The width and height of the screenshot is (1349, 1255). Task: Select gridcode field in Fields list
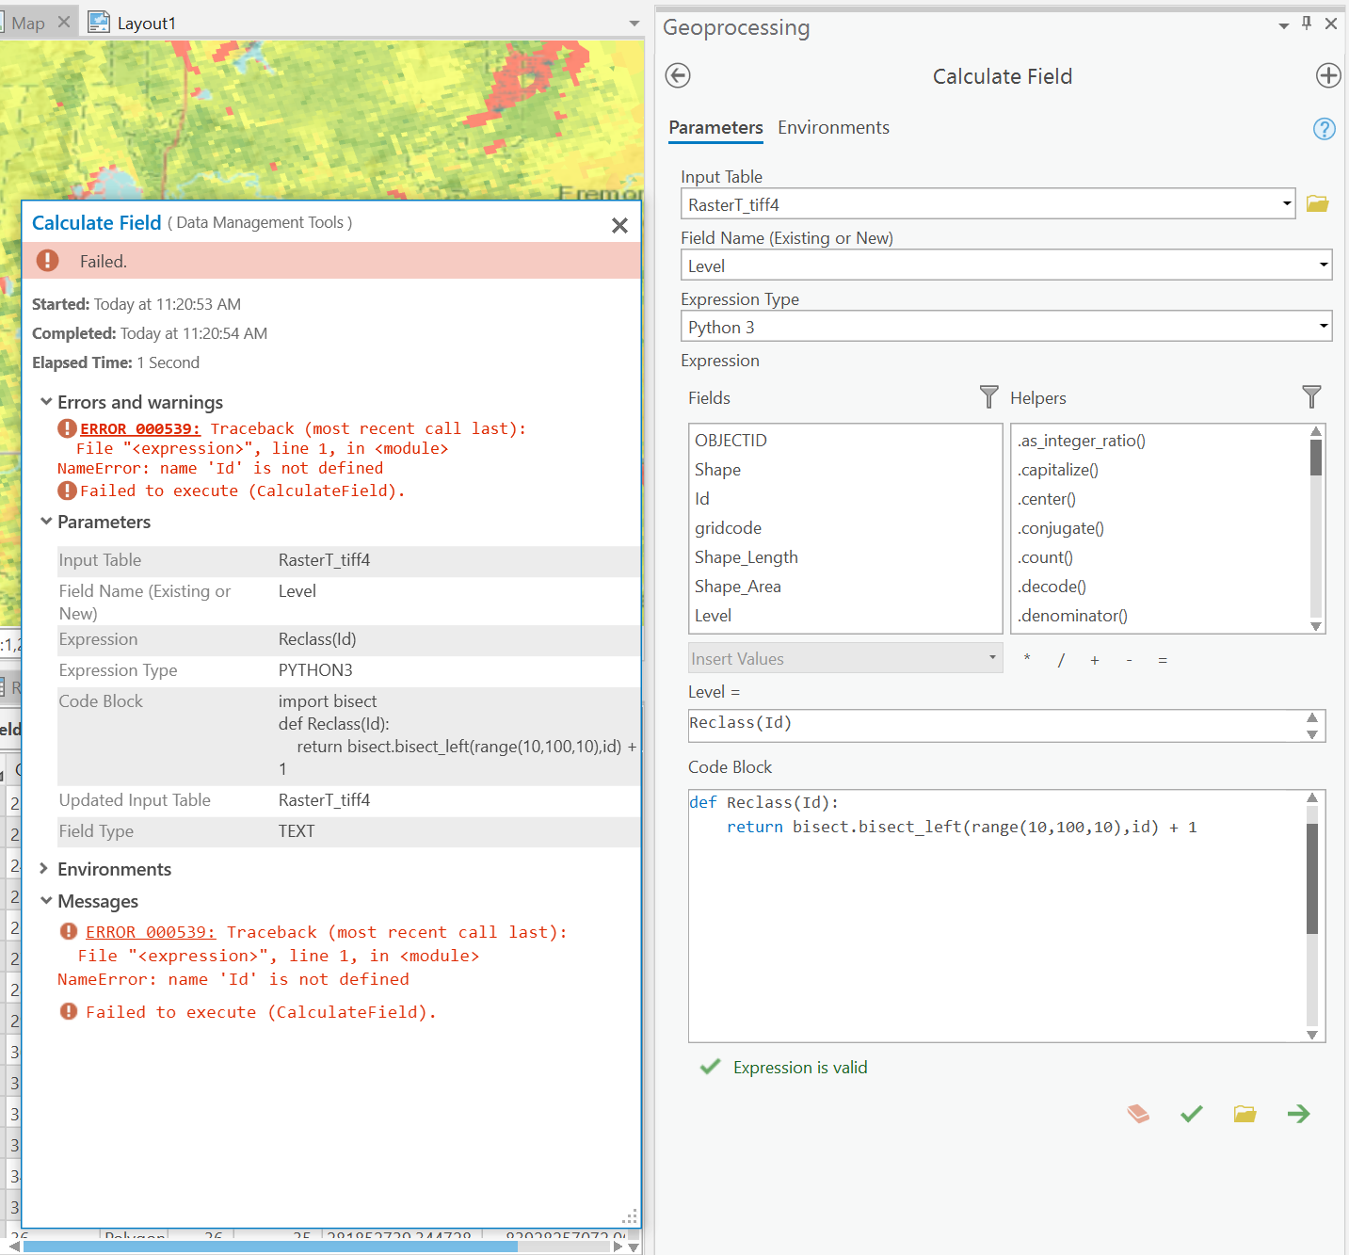point(728,528)
